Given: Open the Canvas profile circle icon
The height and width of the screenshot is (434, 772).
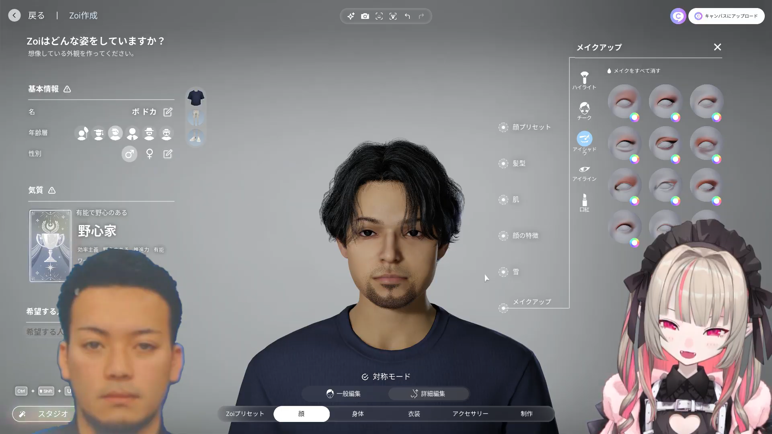Looking at the screenshot, I should pos(678,16).
